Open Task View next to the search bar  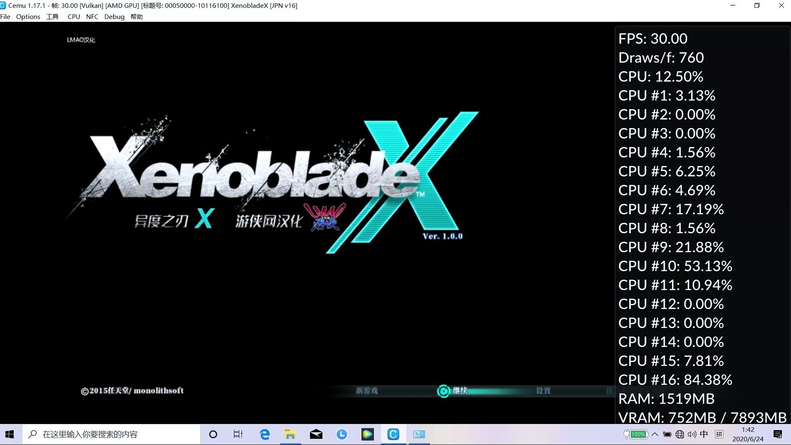tap(238, 434)
